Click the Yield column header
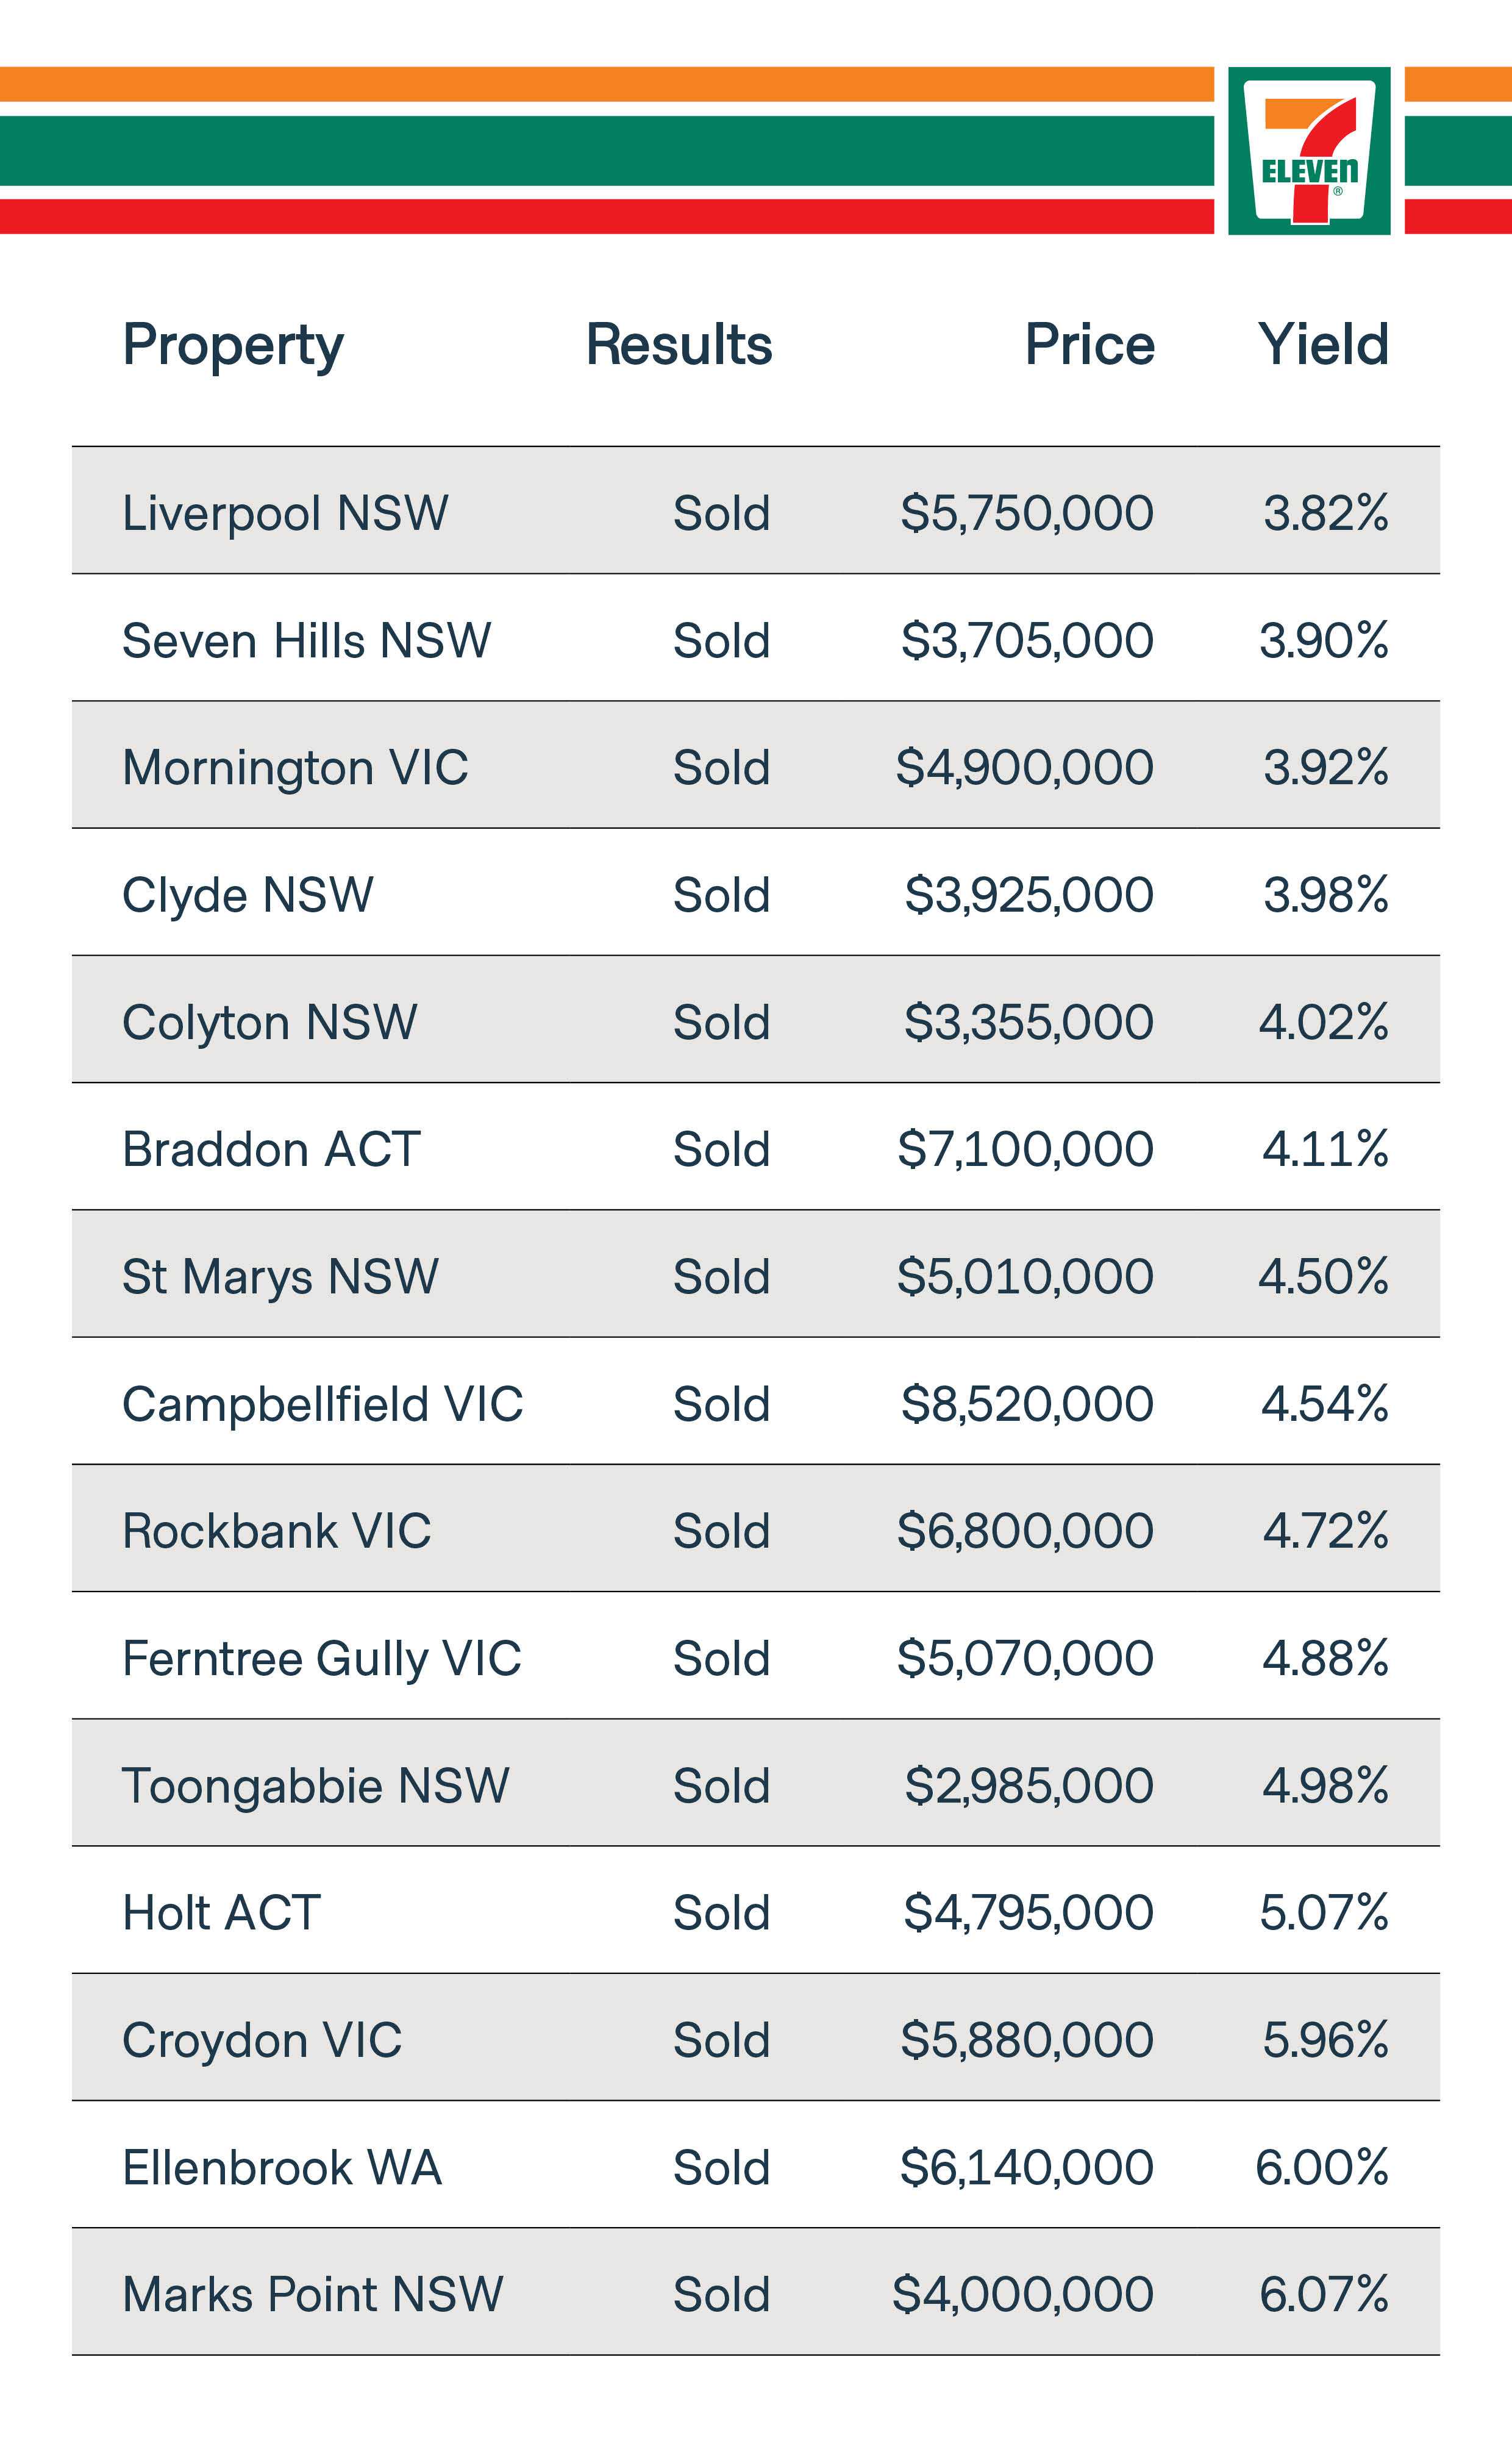This screenshot has width=1512, height=2449. click(1322, 345)
